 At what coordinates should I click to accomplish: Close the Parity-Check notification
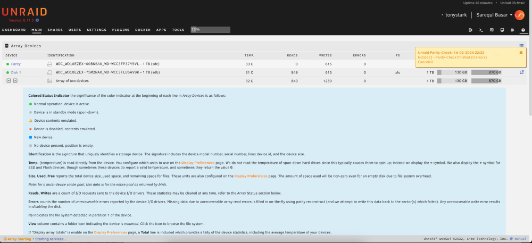(x=521, y=53)
